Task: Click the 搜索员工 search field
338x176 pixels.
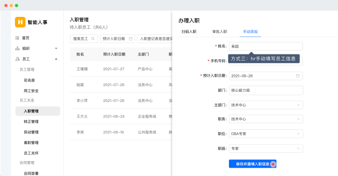Action: point(84,38)
